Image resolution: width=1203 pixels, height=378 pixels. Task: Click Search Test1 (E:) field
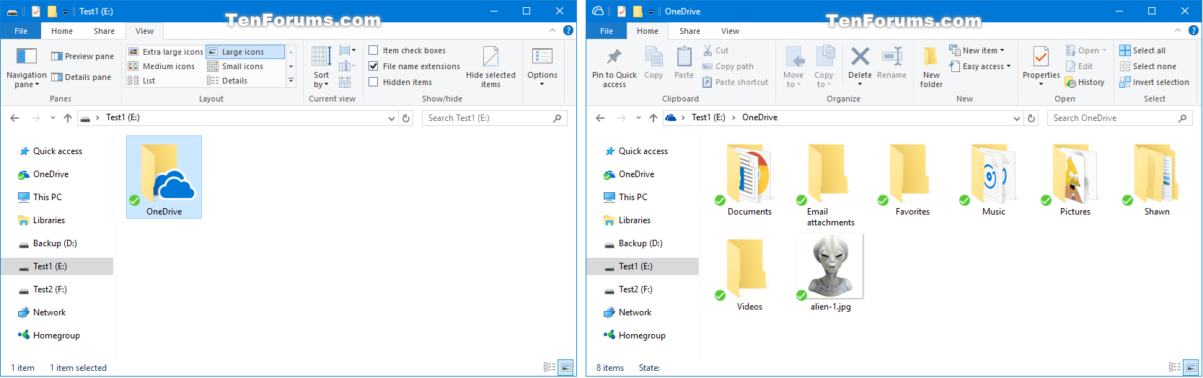[x=494, y=118]
